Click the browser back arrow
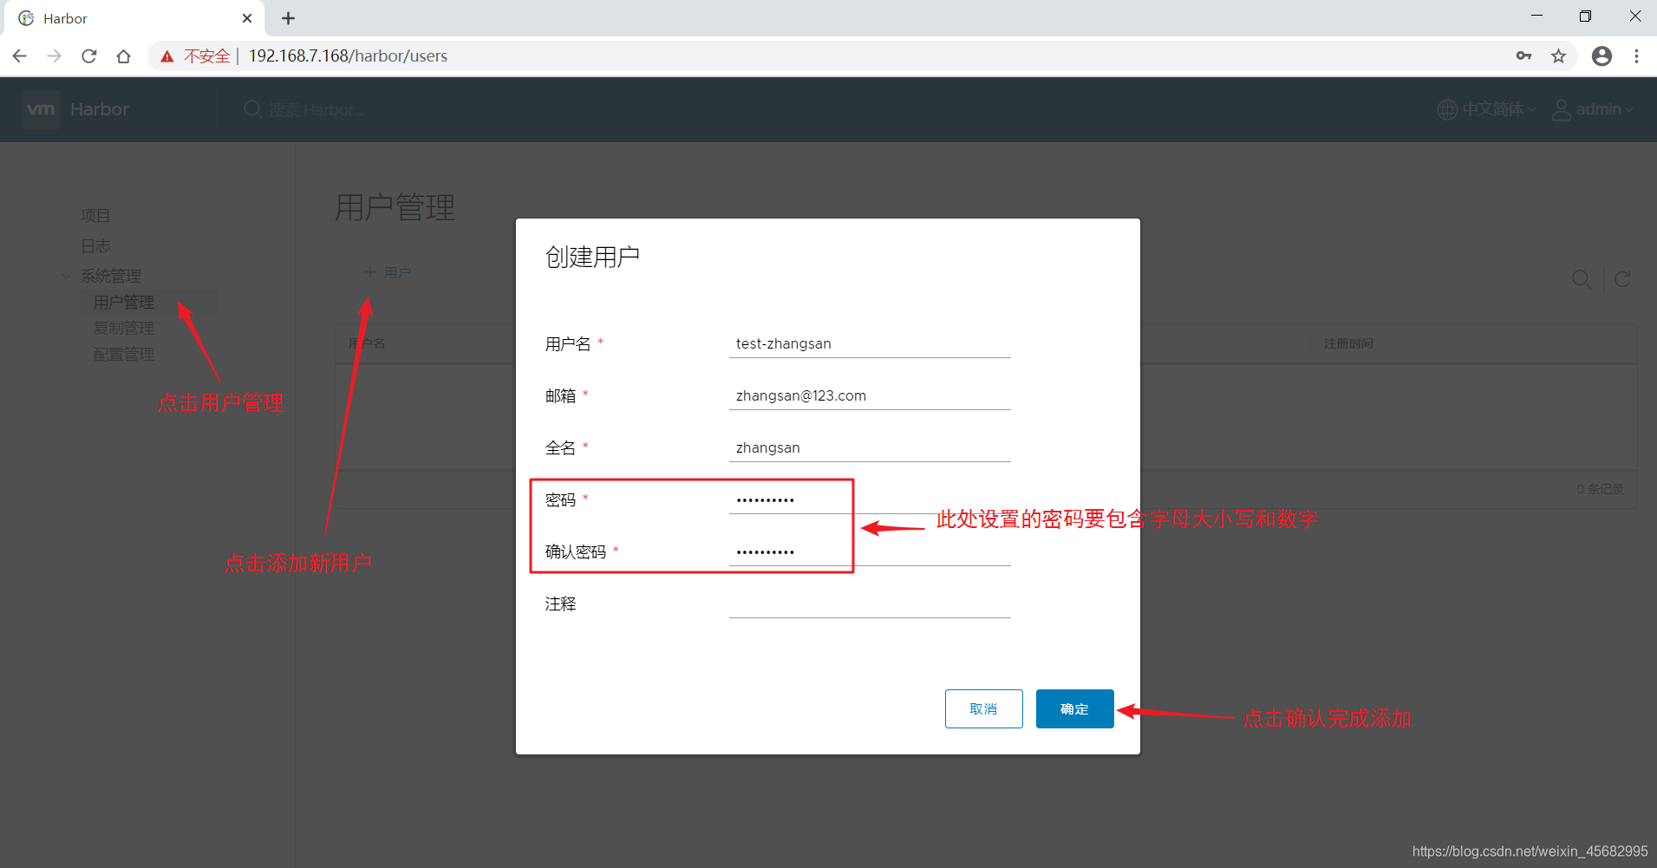The width and height of the screenshot is (1657, 868). tap(20, 56)
